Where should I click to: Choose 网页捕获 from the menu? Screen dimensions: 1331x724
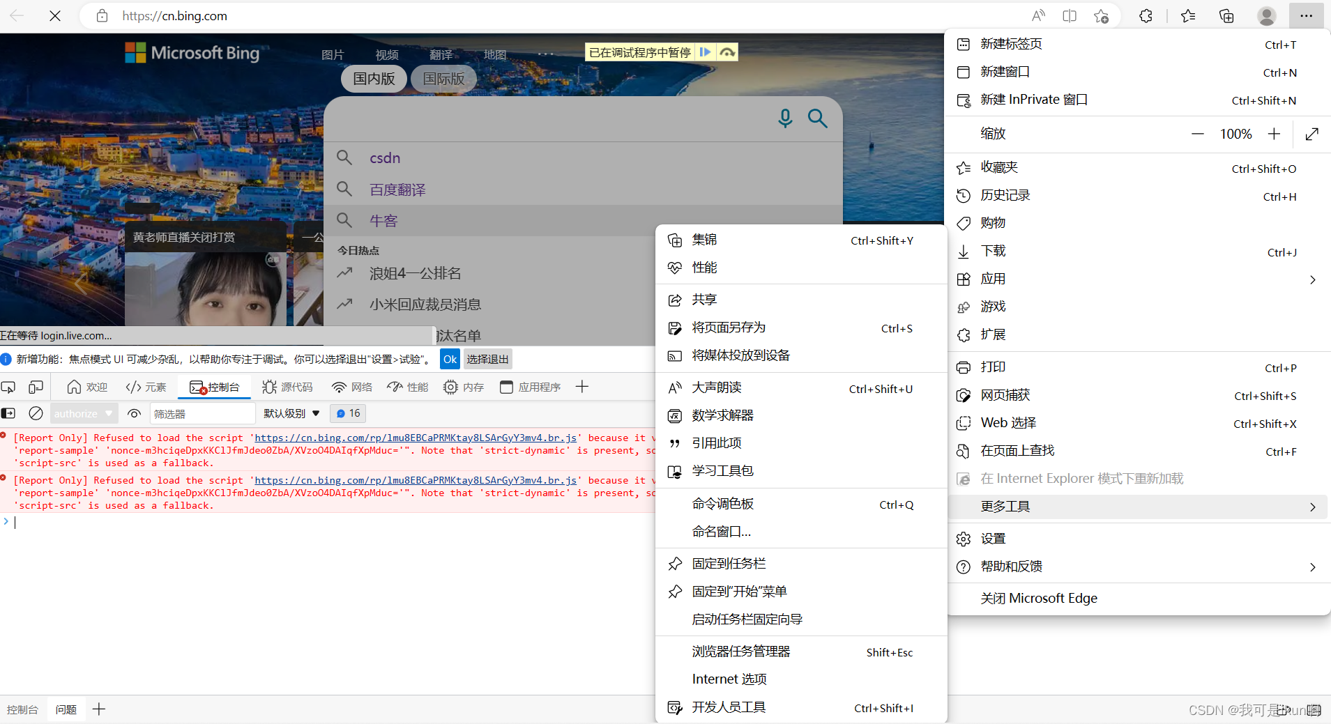click(x=1138, y=395)
